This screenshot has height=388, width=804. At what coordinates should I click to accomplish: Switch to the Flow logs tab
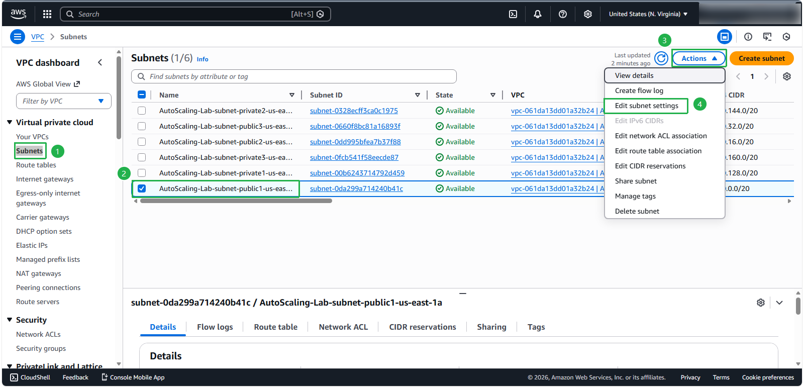[215, 327]
